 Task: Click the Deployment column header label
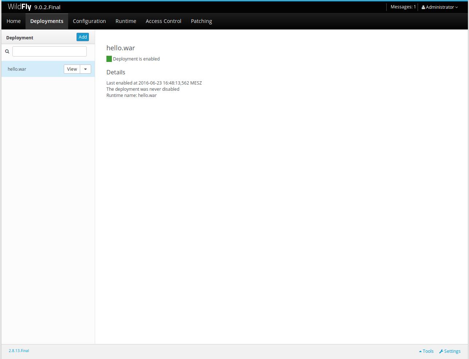(x=20, y=38)
